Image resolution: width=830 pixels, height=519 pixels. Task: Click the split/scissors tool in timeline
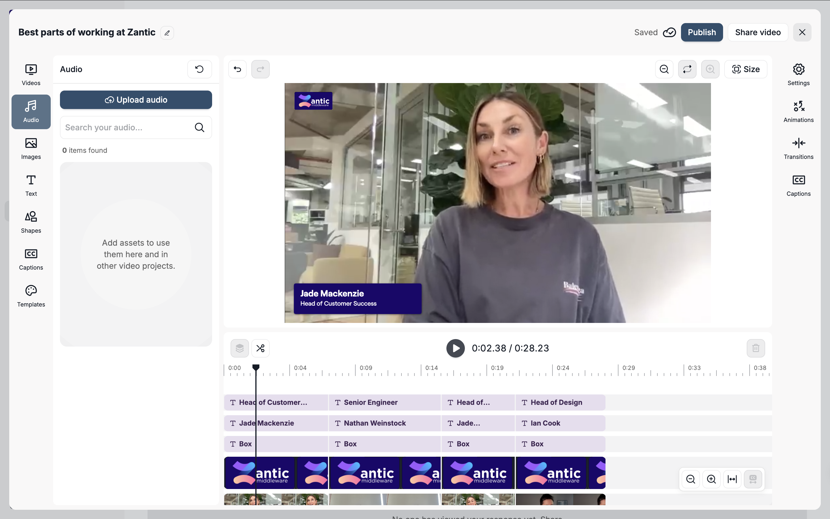[260, 348]
